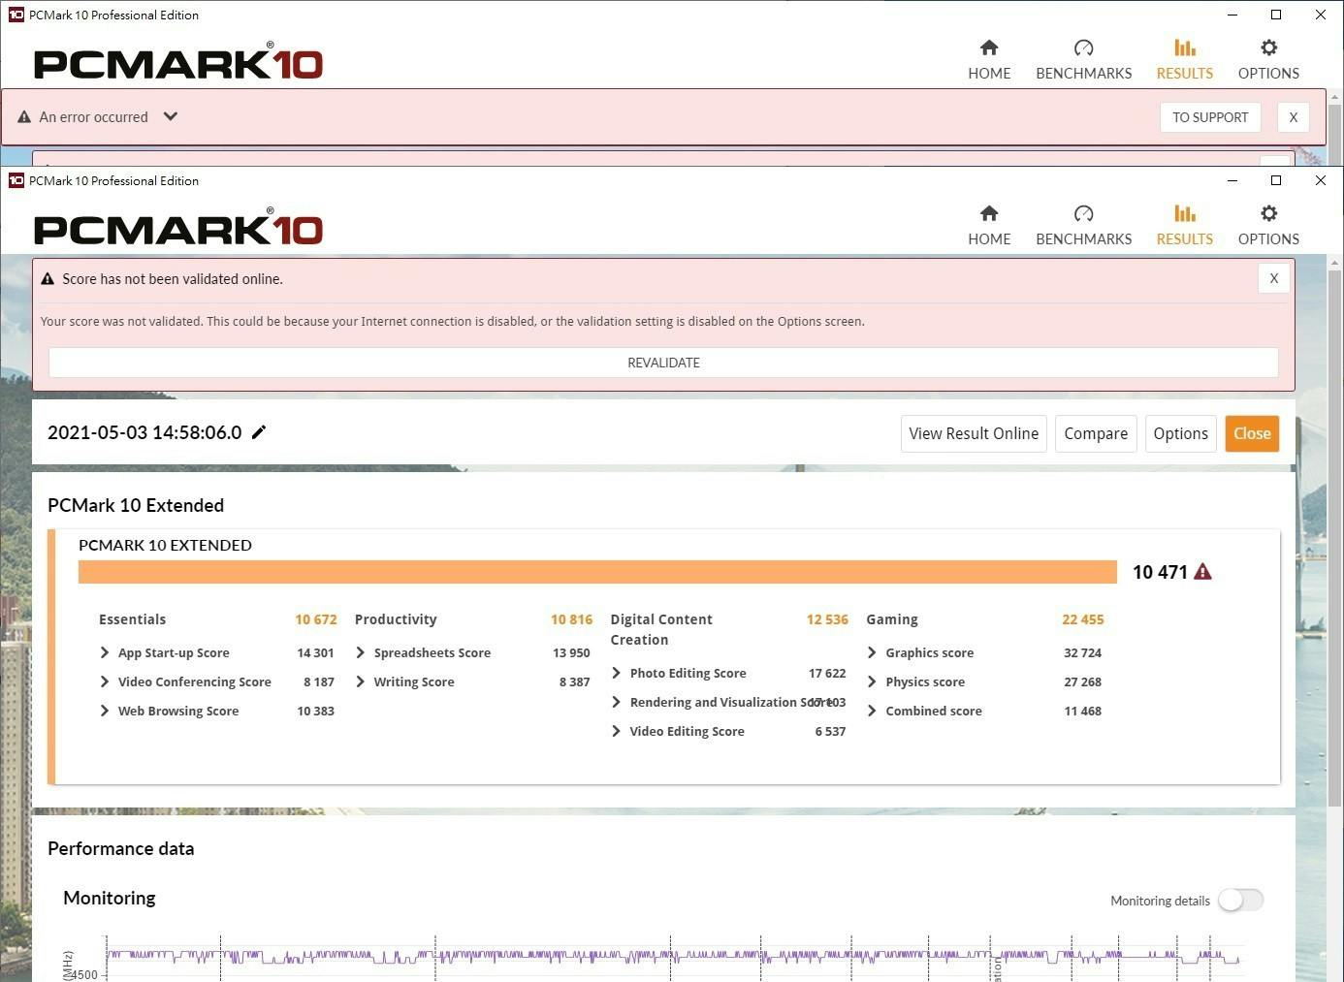The width and height of the screenshot is (1344, 982).
Task: Click the warning icon beside 'An error occurred'
Action: point(24,116)
